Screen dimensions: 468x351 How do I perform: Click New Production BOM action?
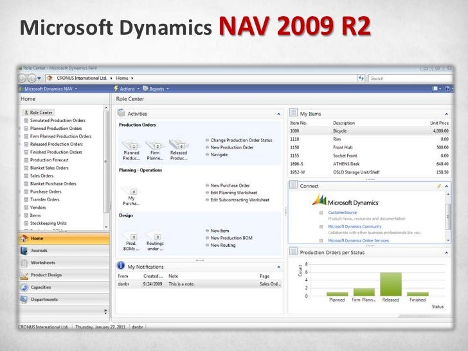[231, 238]
